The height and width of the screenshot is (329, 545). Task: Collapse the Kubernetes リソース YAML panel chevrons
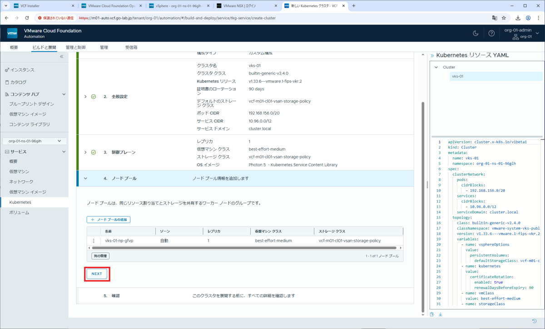click(x=432, y=55)
